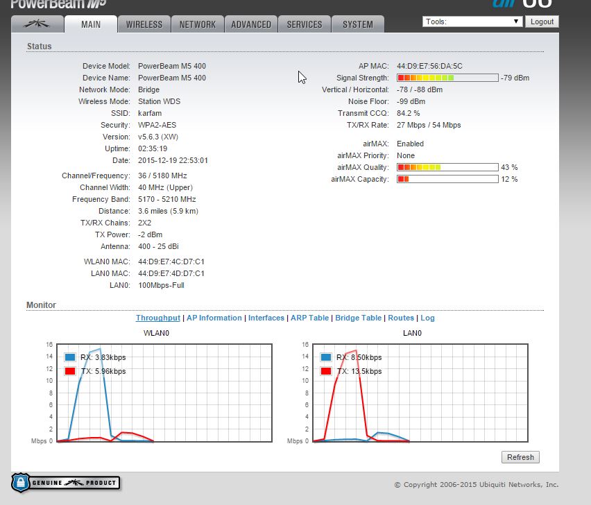591x505 pixels.
Task: Switch to the MAIN tab
Action: pyautogui.click(x=91, y=24)
